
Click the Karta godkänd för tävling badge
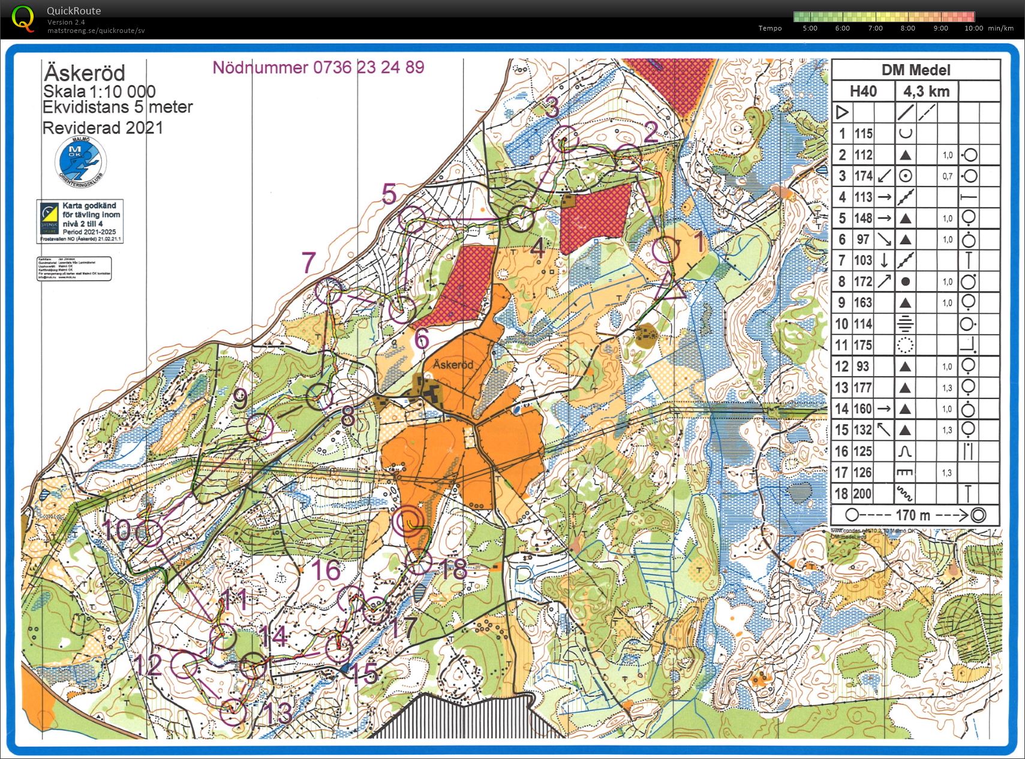pyautogui.click(x=80, y=221)
